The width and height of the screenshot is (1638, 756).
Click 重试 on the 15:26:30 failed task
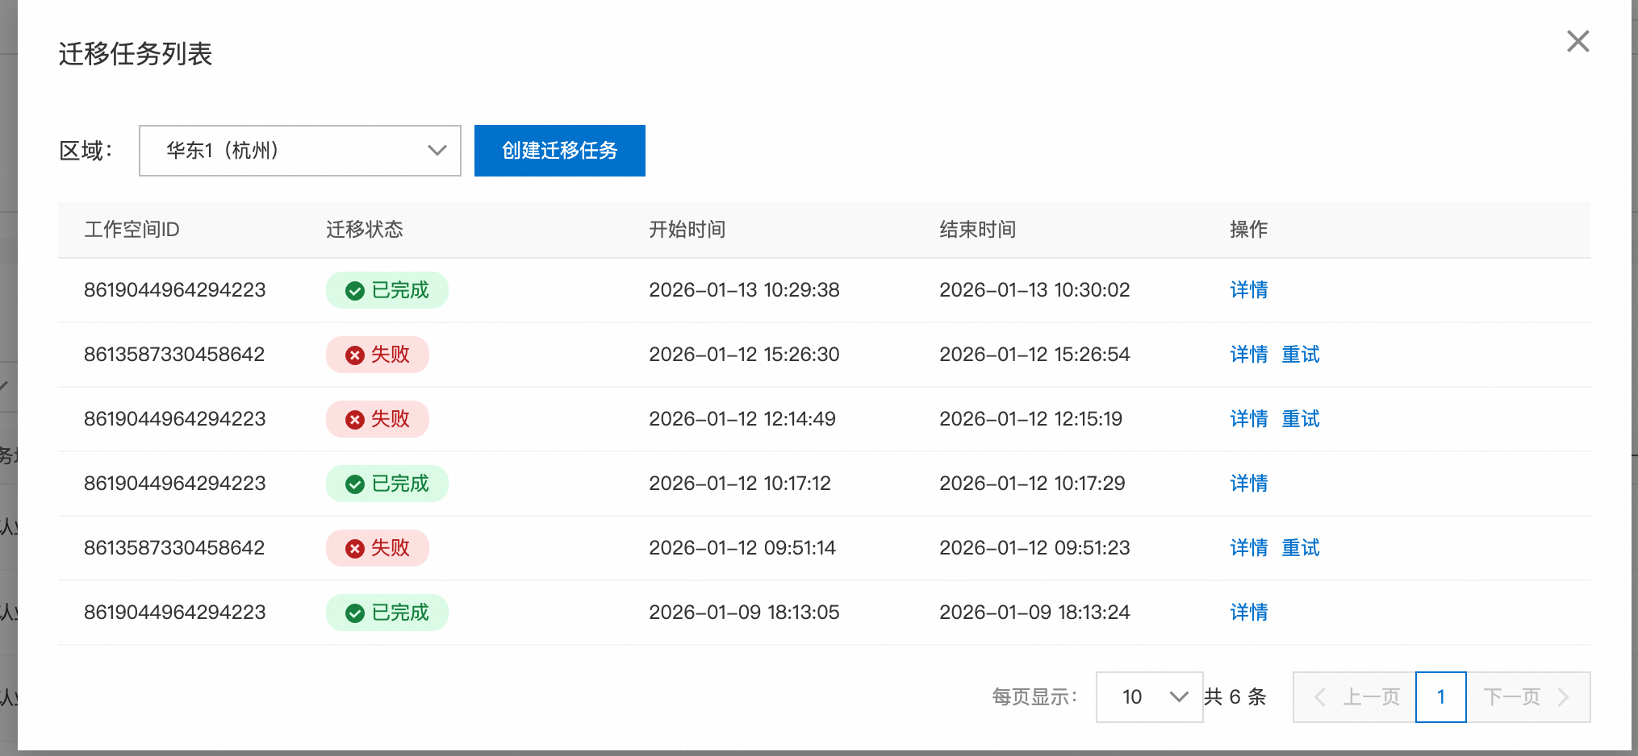pyautogui.click(x=1300, y=355)
